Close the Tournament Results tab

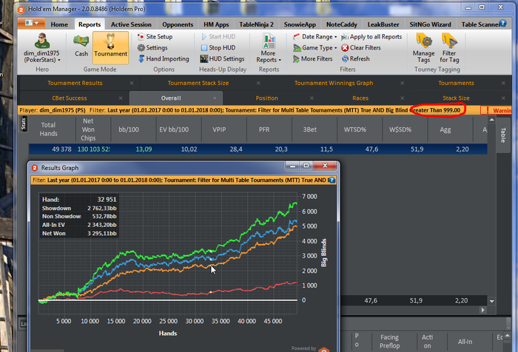(132, 83)
